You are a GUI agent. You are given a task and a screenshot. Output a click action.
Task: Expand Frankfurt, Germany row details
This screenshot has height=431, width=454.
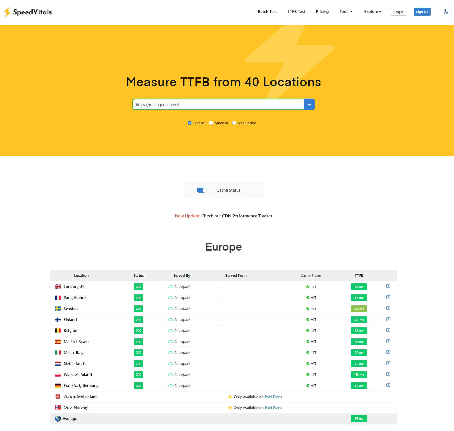(388, 385)
